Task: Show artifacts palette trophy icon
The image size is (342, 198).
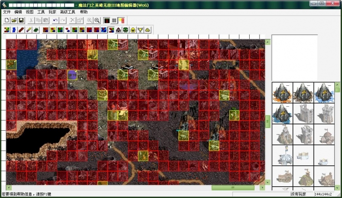Action: click(x=140, y=30)
